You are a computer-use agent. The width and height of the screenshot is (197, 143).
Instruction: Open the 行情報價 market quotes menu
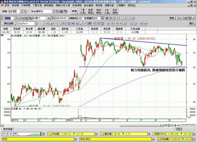(x=26, y=5)
